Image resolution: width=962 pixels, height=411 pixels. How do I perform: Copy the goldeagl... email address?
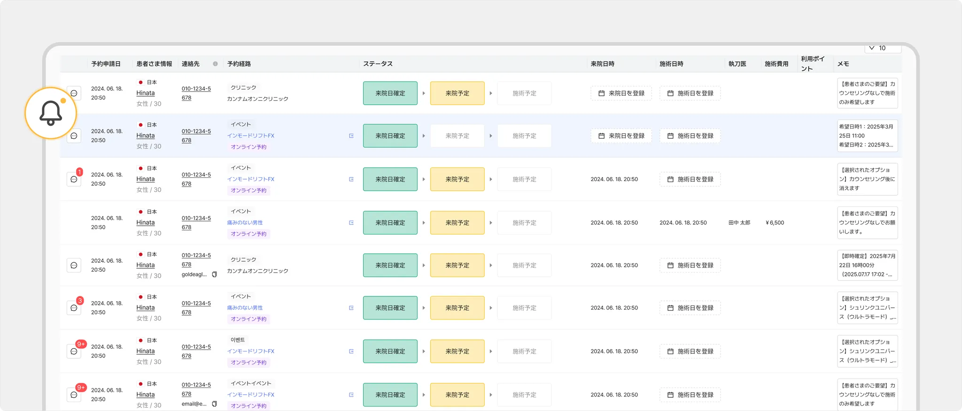pyautogui.click(x=215, y=274)
